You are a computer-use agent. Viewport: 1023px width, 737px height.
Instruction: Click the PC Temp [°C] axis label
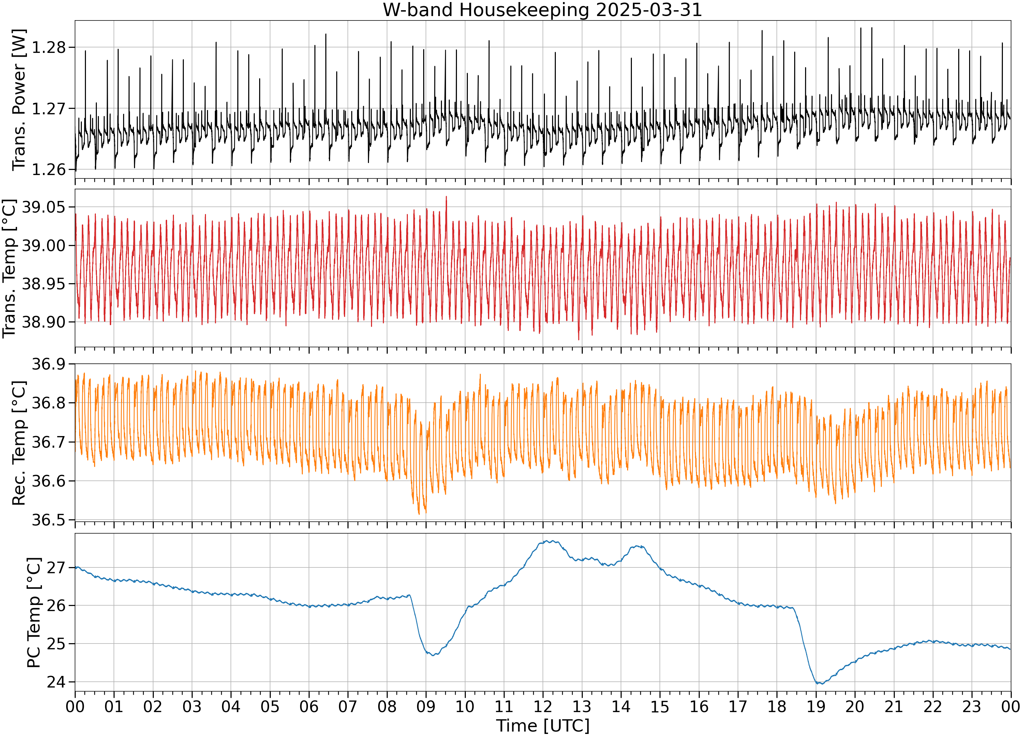[x=34, y=613]
